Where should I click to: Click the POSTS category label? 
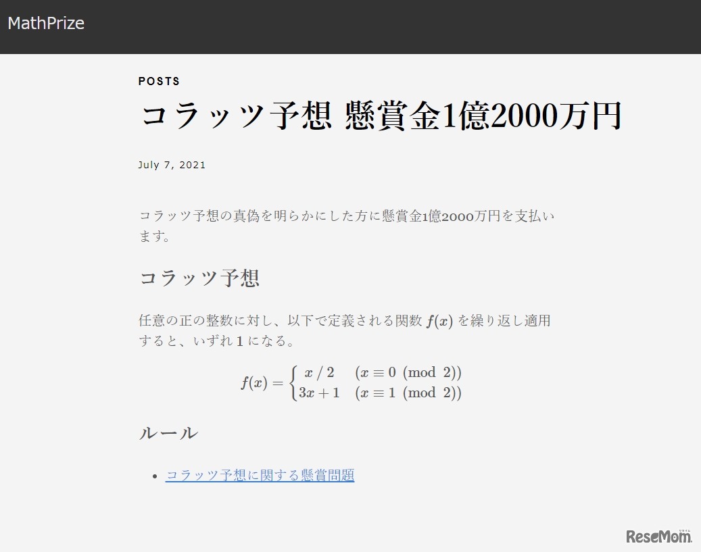(x=159, y=81)
